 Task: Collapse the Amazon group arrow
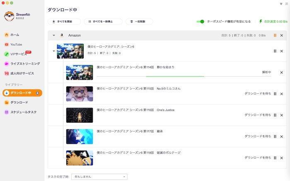(54, 35)
